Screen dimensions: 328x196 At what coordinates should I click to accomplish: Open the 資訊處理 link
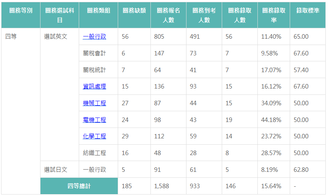pyautogui.click(x=94, y=87)
